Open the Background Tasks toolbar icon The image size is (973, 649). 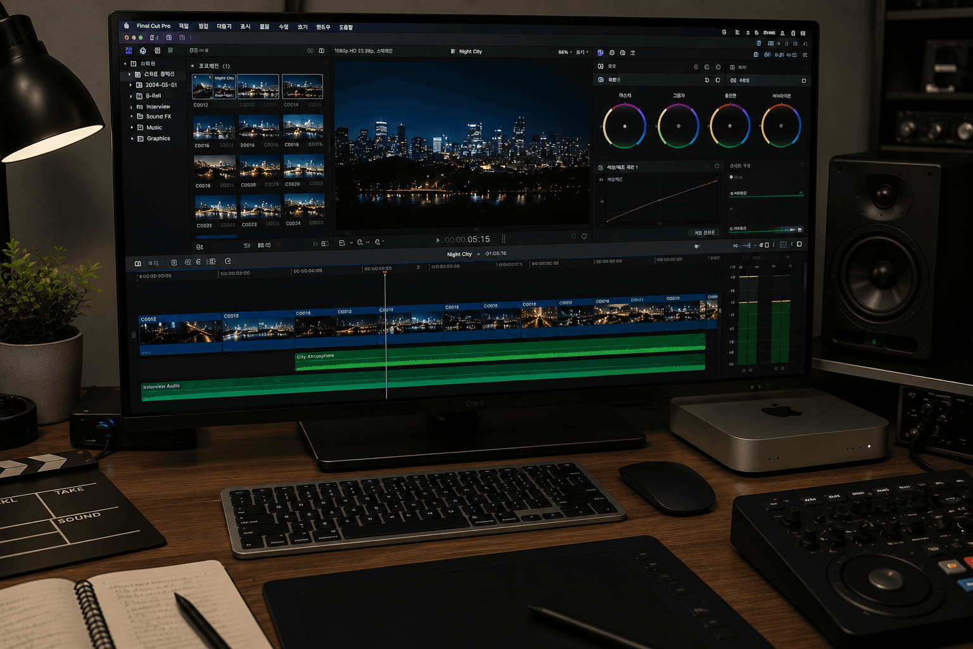click(182, 38)
